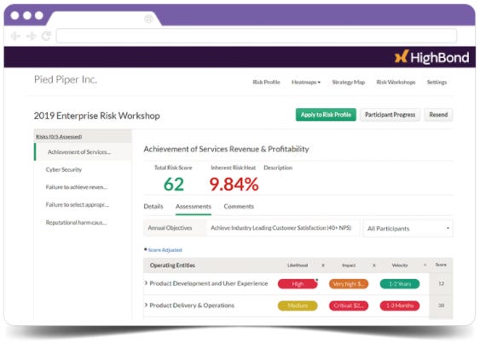
Task: Open the Risk Profile menu item
Action: (266, 83)
